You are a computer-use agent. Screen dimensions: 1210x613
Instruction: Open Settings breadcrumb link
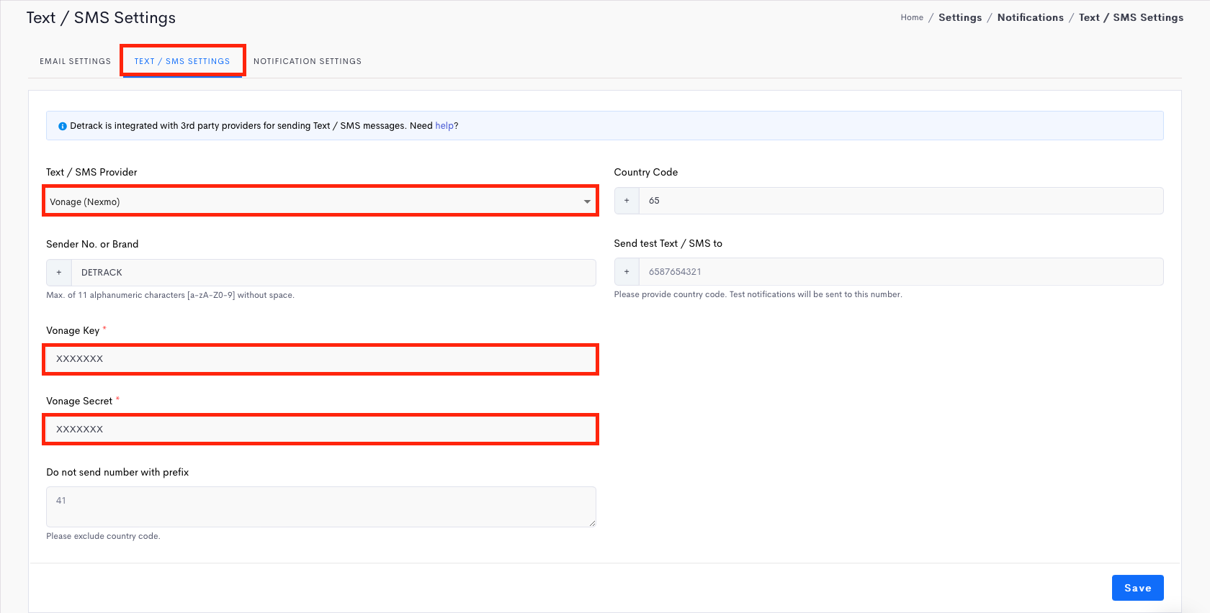click(x=960, y=17)
